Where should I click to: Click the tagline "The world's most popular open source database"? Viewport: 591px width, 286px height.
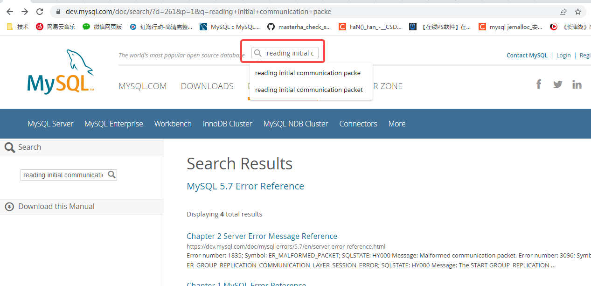click(x=181, y=55)
